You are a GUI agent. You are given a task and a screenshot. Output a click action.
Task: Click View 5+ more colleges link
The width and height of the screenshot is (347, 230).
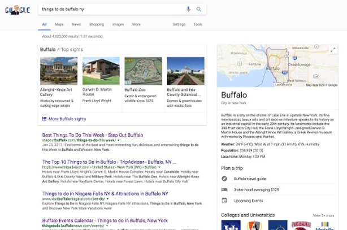click(323, 215)
